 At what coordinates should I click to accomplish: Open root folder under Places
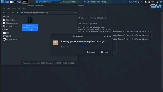(x=8, y=33)
